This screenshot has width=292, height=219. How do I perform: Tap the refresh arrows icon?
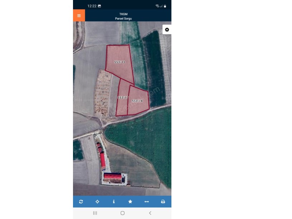coord(81,201)
